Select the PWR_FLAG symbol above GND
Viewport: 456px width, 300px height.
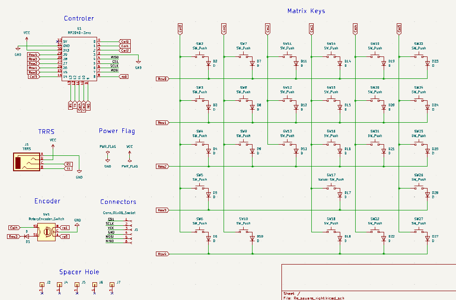(x=108, y=153)
